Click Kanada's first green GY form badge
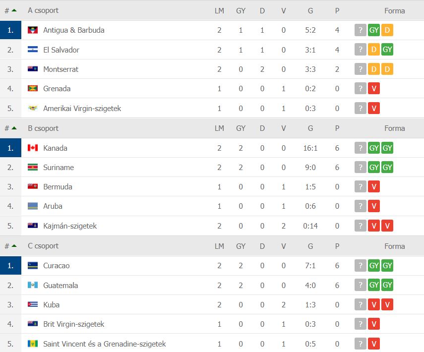This screenshot has height=352, width=424. tap(374, 148)
